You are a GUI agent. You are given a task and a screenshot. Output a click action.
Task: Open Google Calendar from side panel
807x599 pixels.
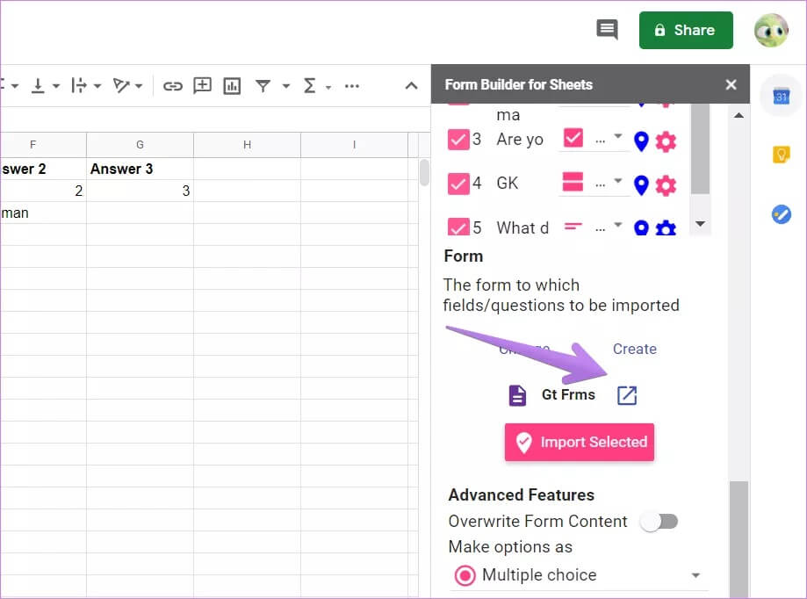(781, 97)
